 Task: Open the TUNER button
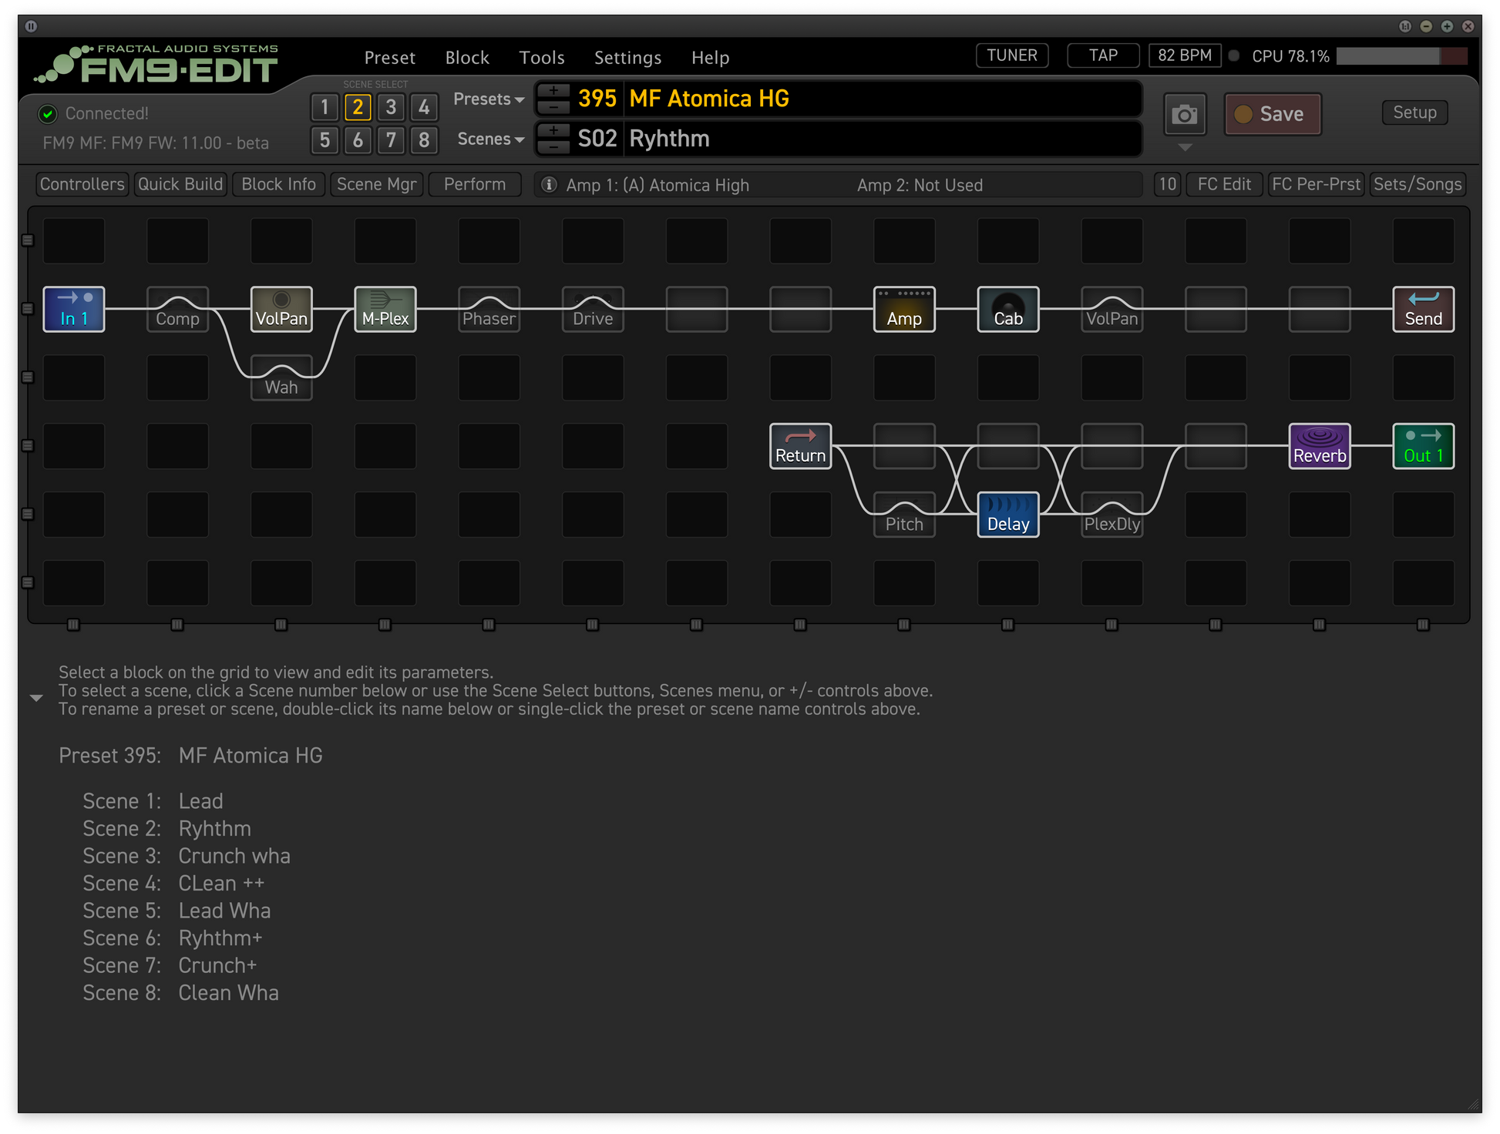pyautogui.click(x=1011, y=55)
